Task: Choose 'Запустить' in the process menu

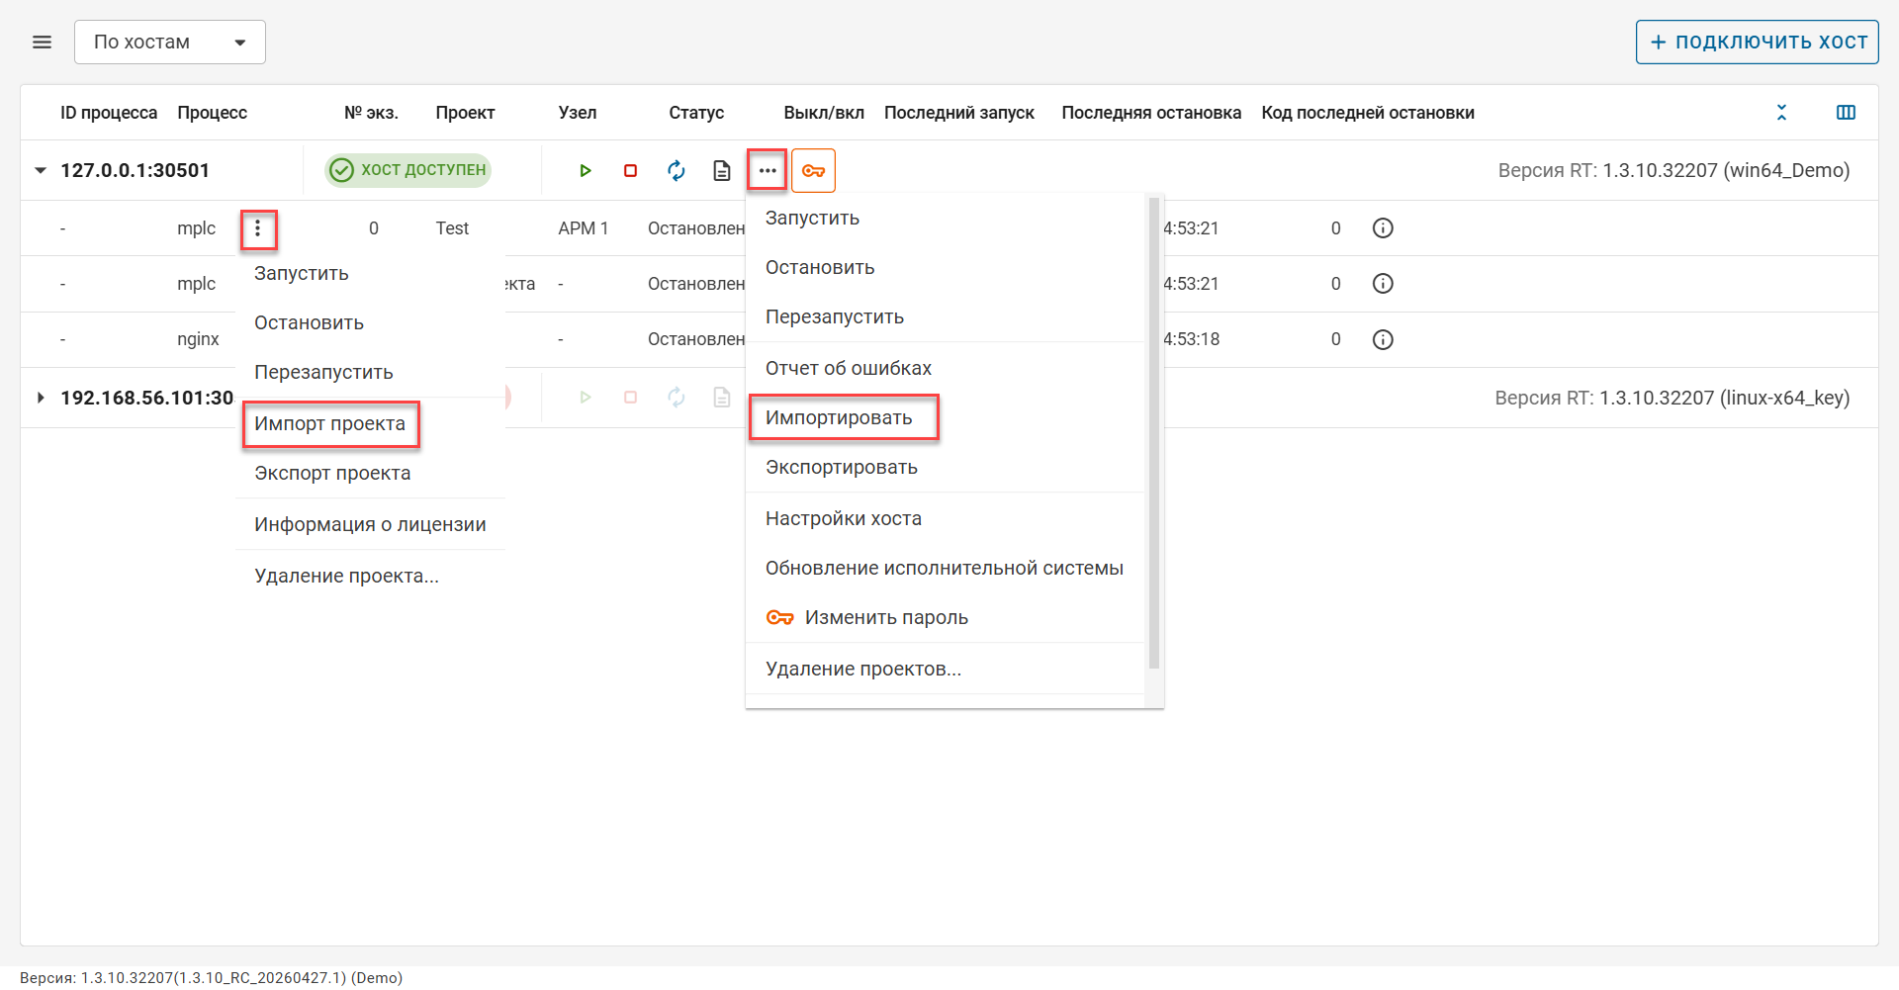Action: [x=370, y=274]
